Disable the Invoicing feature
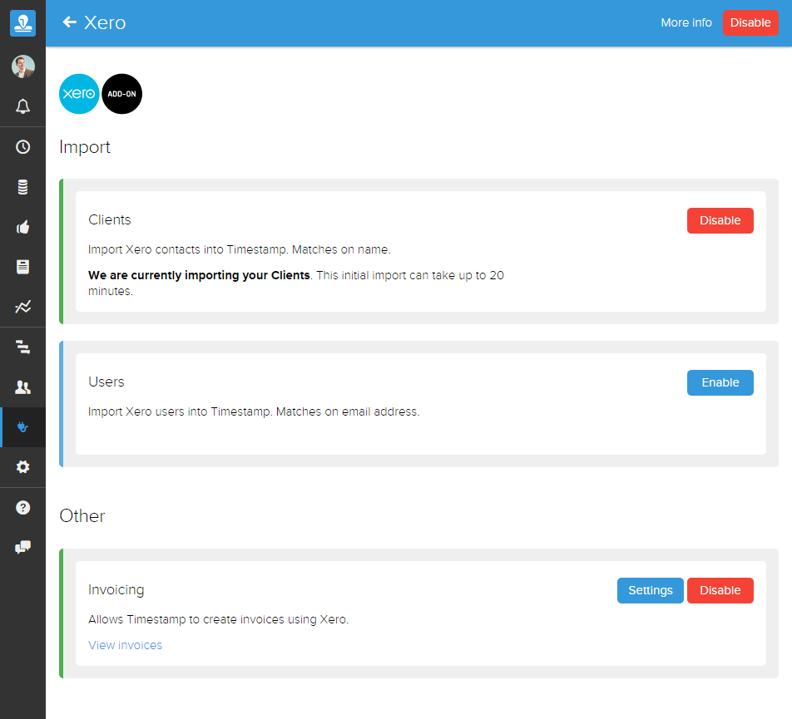 [x=720, y=590]
